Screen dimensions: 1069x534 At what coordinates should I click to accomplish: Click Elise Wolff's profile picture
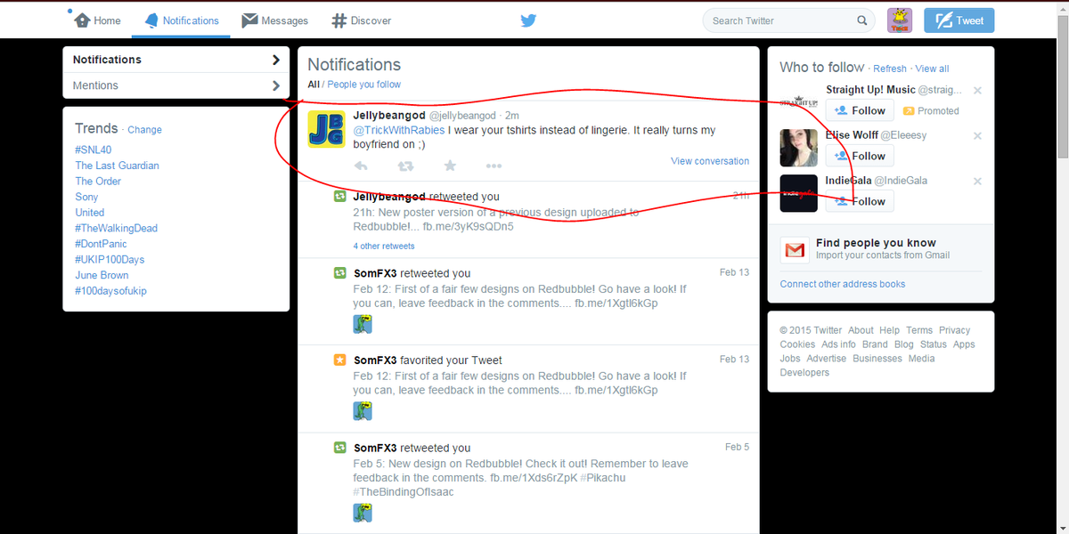[x=799, y=148]
